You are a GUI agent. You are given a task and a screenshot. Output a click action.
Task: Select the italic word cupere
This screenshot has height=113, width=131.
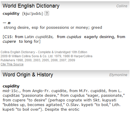[x=9, y=42]
